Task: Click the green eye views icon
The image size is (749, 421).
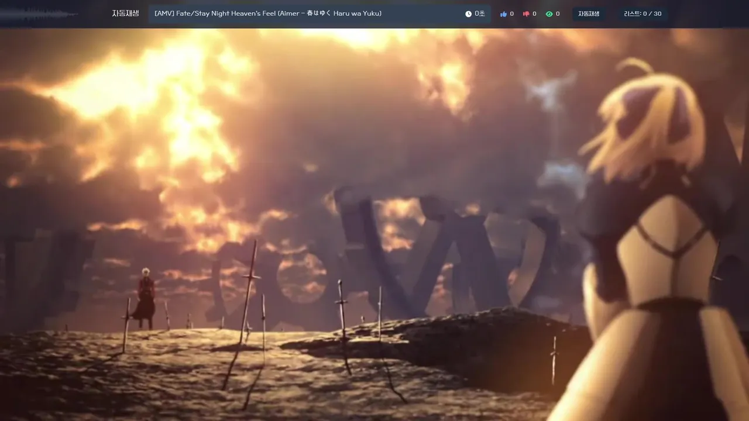Action: 549,14
